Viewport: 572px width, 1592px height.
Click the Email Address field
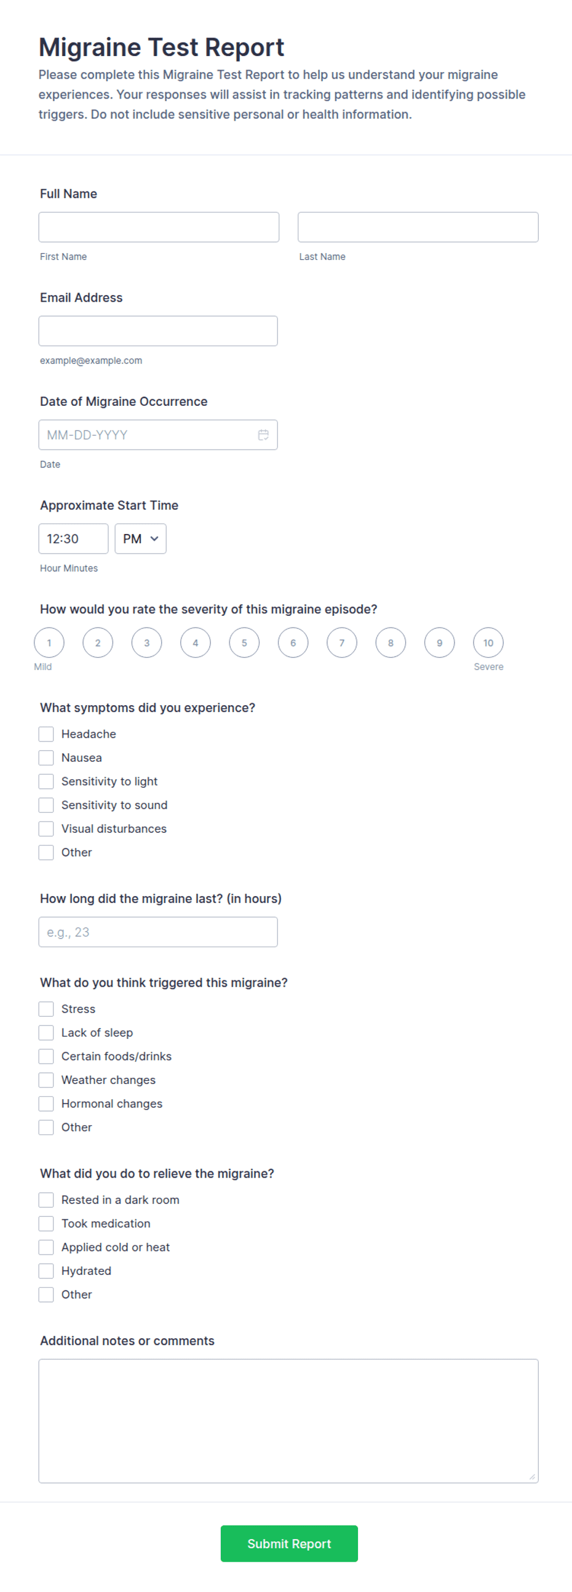pyautogui.click(x=158, y=331)
